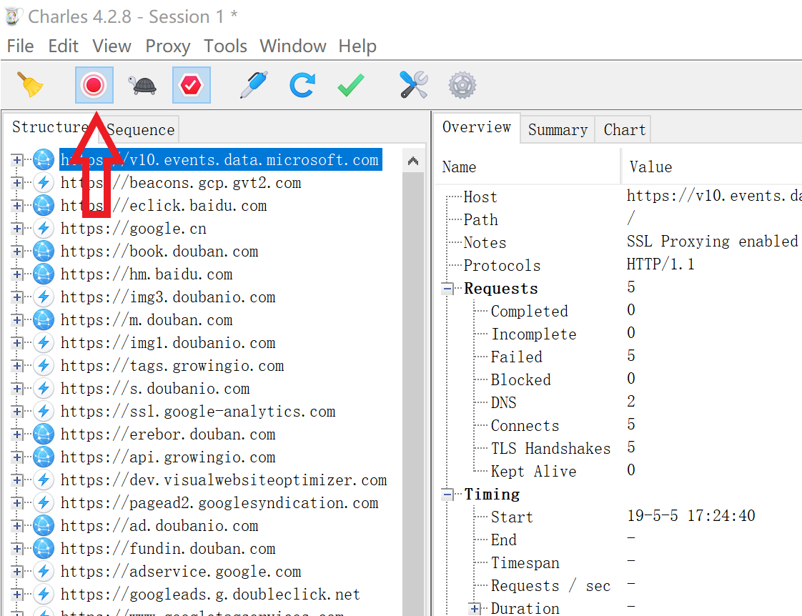This screenshot has width=802, height=616.
Task: Toggle the red Record button
Action: [94, 85]
